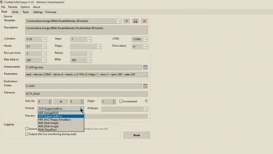The image size is (273, 154).
Task: Choose IMA (Disk Image) format
Action: 61,123
